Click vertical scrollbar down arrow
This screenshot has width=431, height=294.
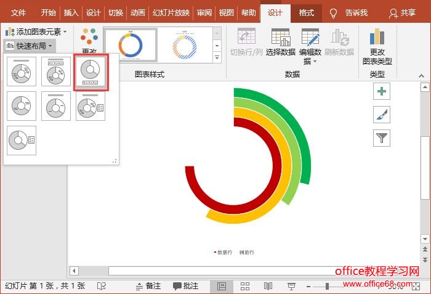tap(425, 239)
